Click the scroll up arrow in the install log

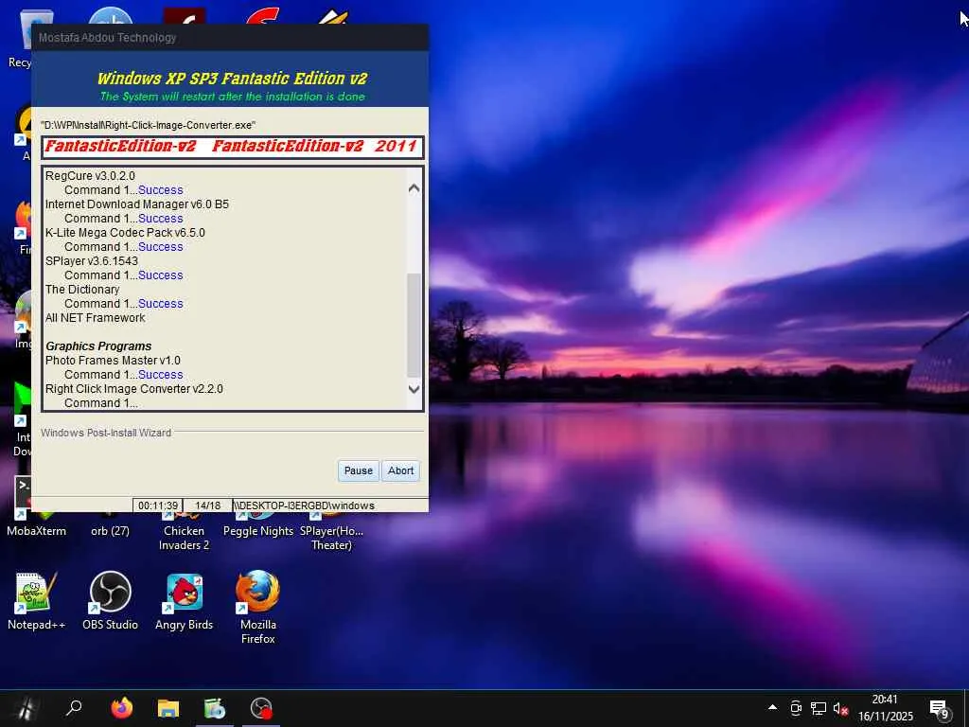tap(414, 188)
